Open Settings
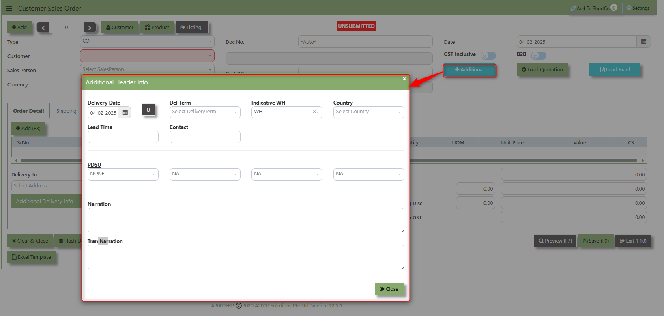This screenshot has height=316, width=664. coord(638,8)
